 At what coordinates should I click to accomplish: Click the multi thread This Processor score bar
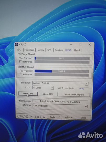(62, 71)
